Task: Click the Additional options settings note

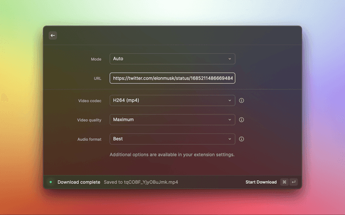Action: click(x=172, y=155)
